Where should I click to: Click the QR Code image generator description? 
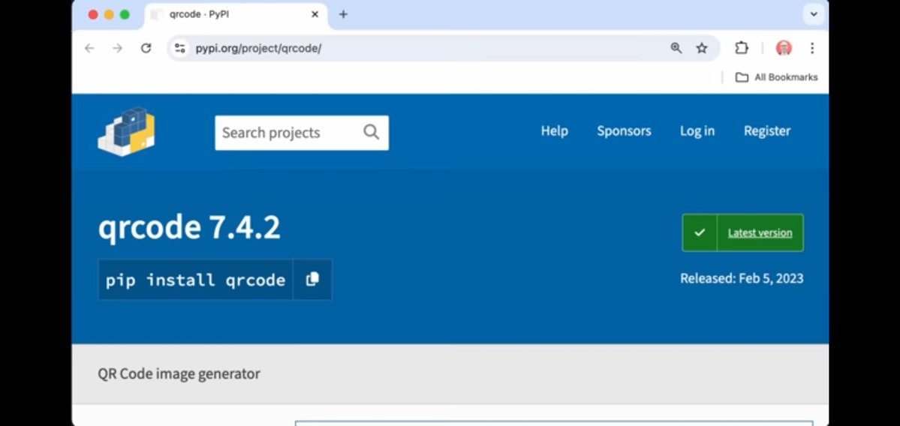tap(179, 373)
